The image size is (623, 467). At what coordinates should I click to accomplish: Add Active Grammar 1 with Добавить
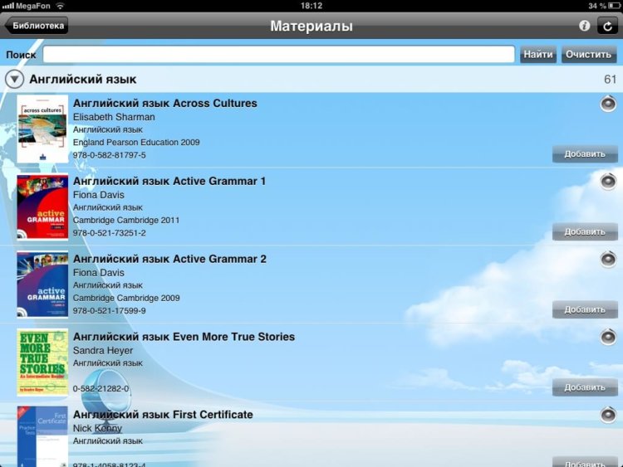585,231
